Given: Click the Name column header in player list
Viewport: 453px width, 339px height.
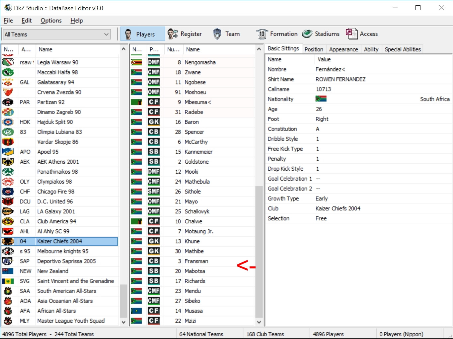Looking at the screenshot, I should coord(219,49).
